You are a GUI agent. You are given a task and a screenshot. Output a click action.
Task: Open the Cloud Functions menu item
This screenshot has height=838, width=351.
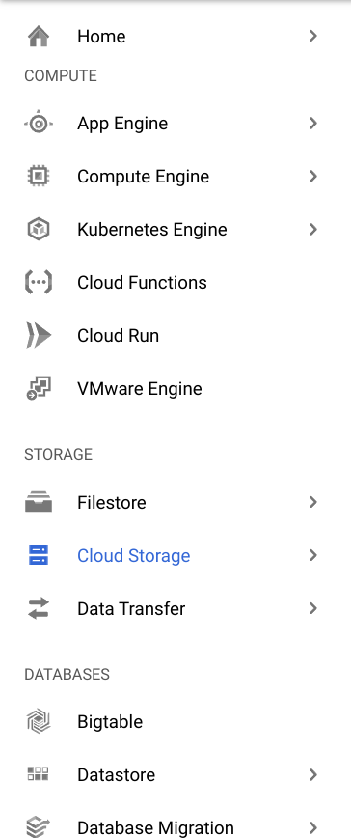point(175,282)
